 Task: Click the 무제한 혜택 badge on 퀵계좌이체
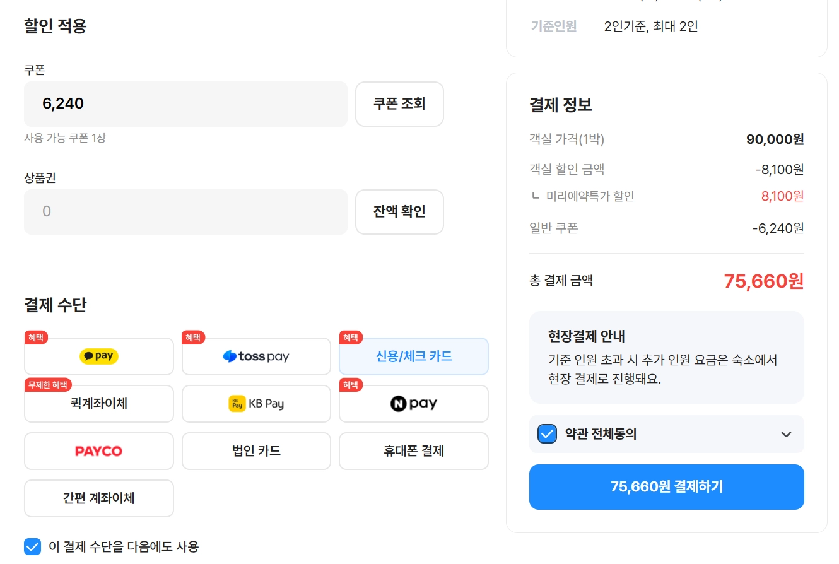(49, 385)
